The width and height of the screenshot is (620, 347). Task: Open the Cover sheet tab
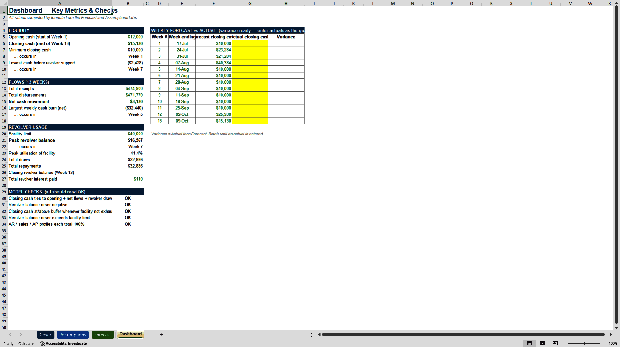pyautogui.click(x=46, y=335)
